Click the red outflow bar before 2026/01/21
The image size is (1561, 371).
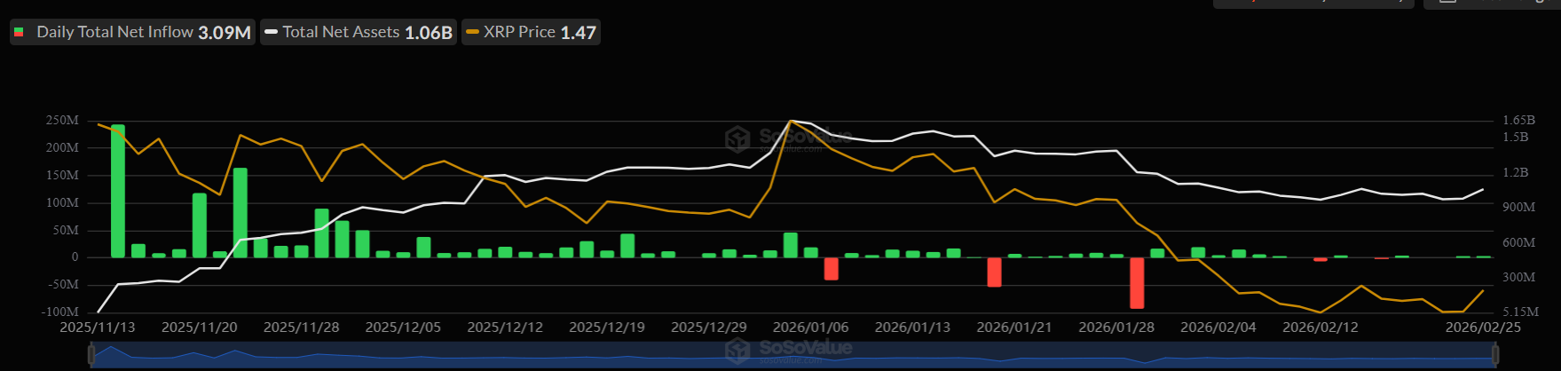tap(994, 272)
